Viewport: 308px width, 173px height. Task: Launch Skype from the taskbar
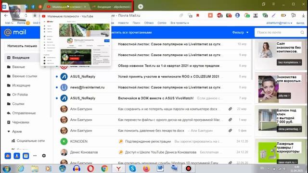tap(132, 169)
